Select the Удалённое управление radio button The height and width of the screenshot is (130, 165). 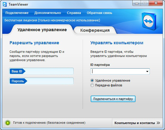[x=92, y=80]
